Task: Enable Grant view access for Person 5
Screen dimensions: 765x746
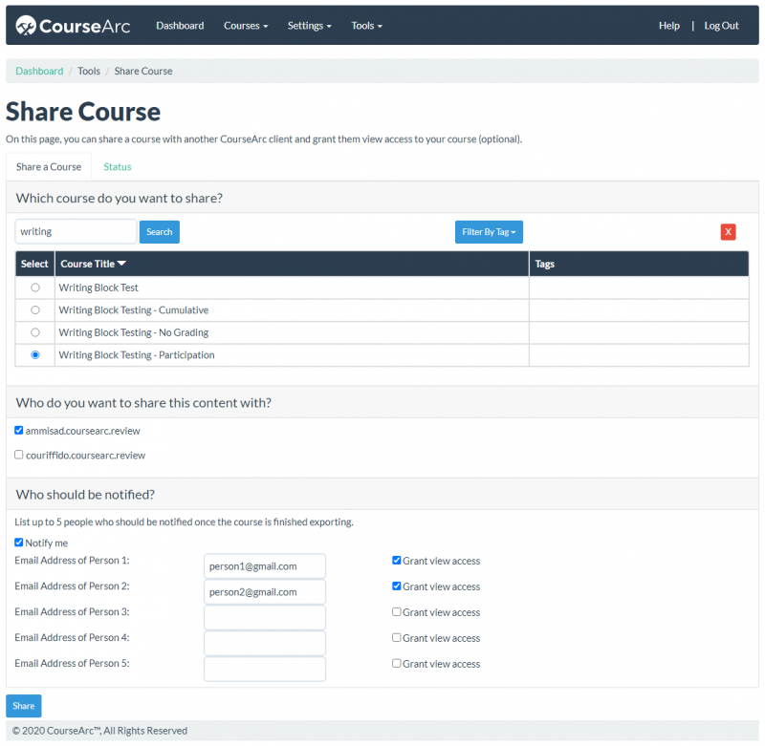Action: [397, 664]
